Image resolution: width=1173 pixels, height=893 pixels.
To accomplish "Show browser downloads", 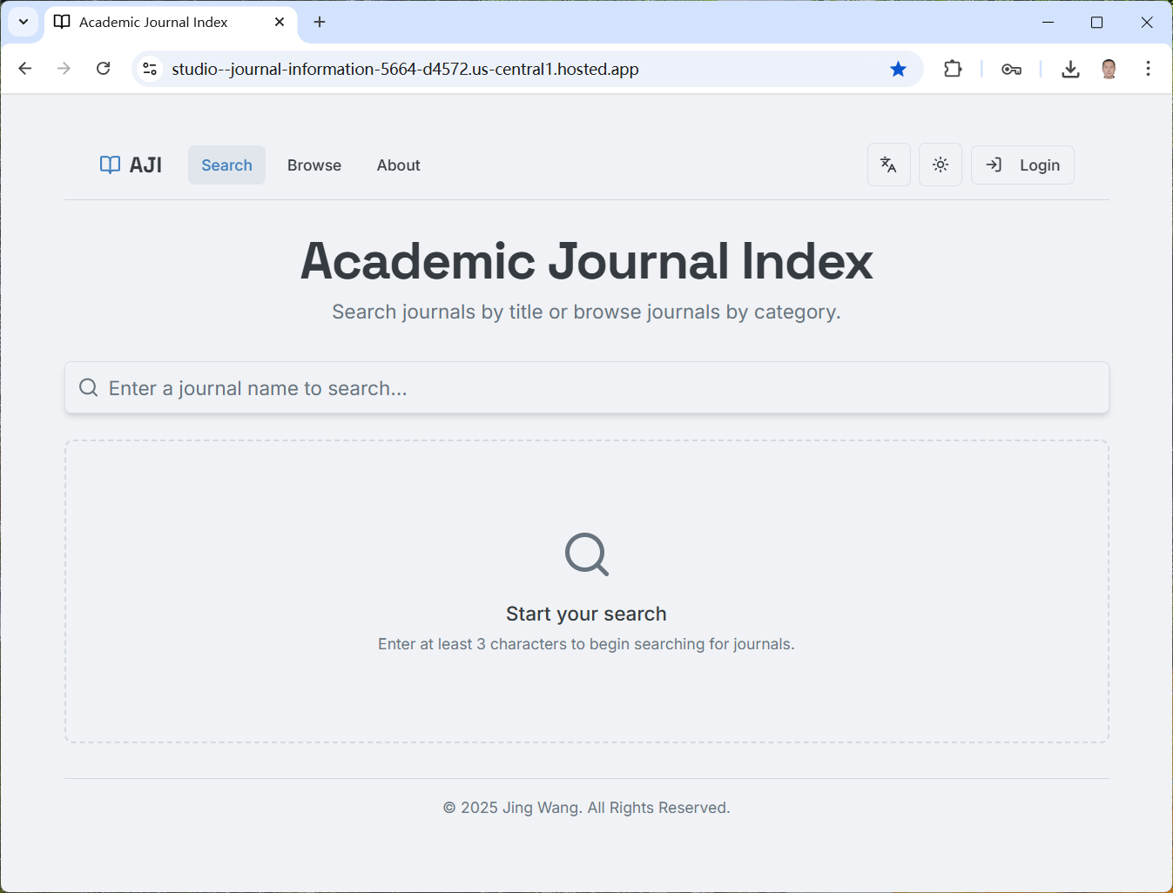I will [1070, 69].
